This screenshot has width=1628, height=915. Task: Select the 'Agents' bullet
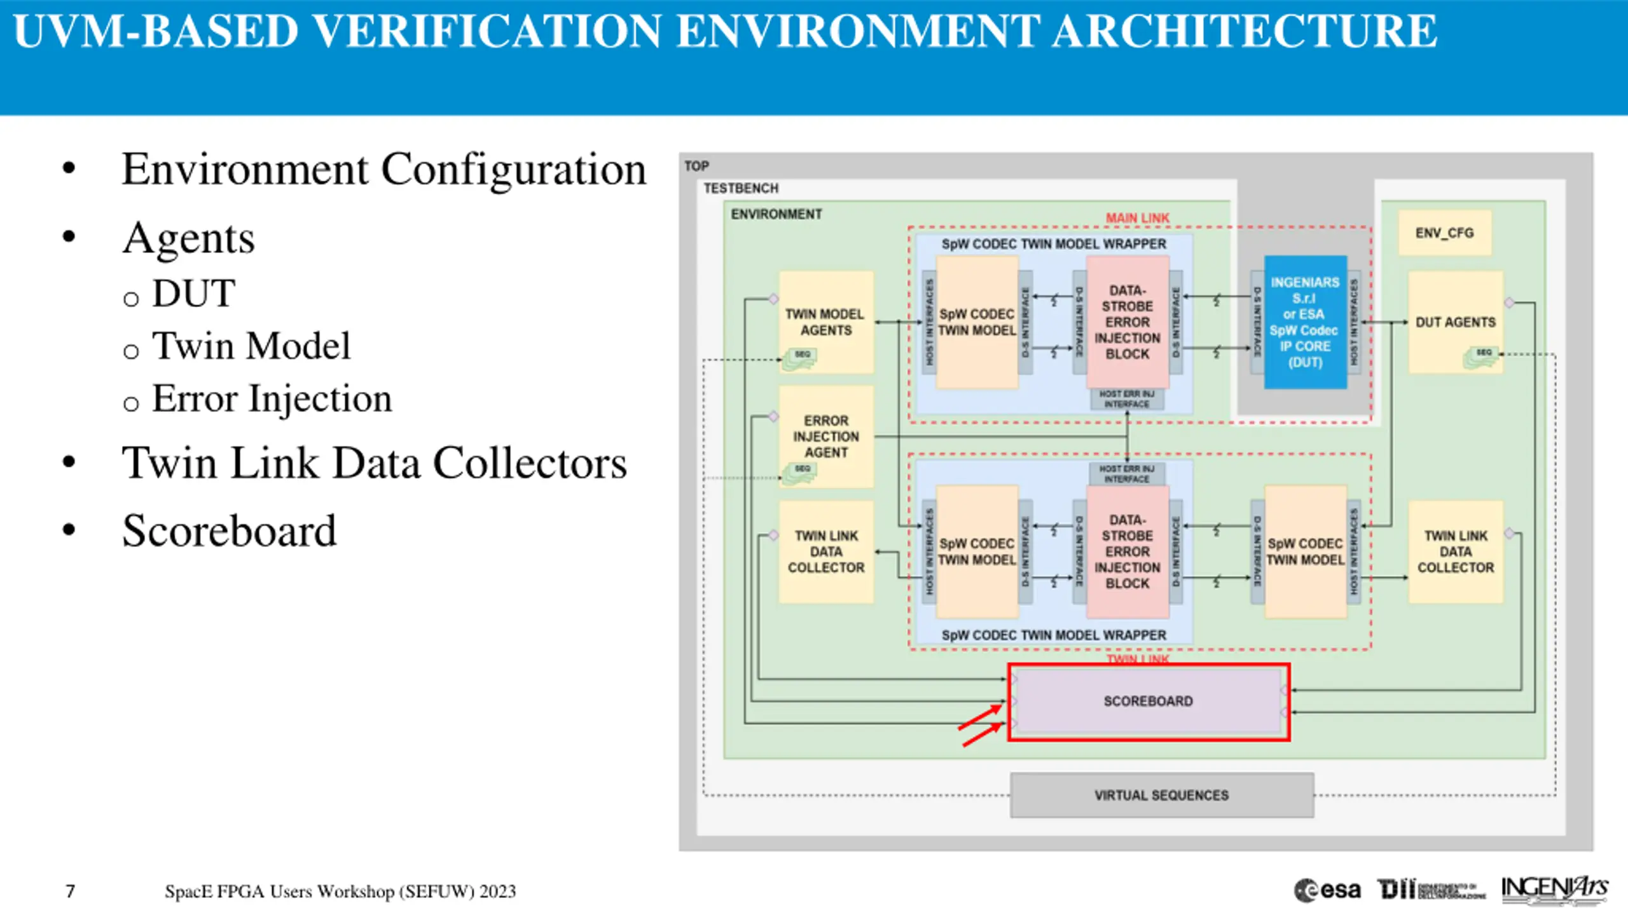(189, 238)
